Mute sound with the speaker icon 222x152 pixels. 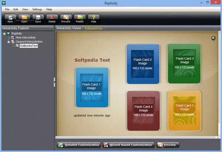[x=213, y=38]
